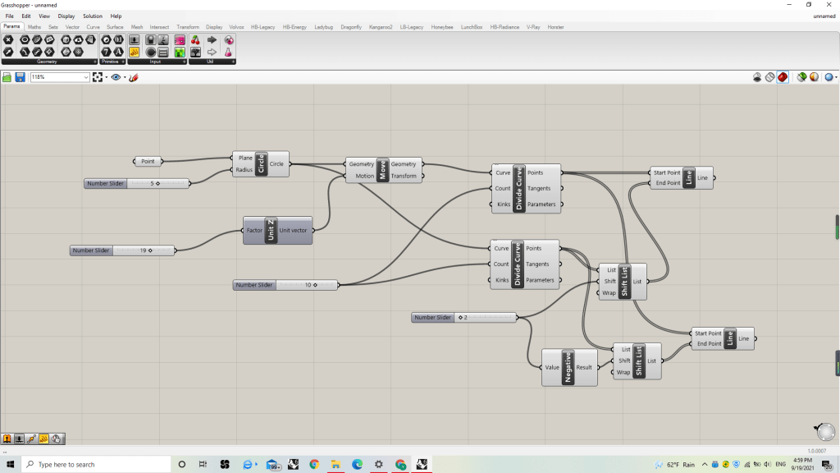Open the 118% zoom level dropdown
Screen dimensions: 840x473
(85, 77)
